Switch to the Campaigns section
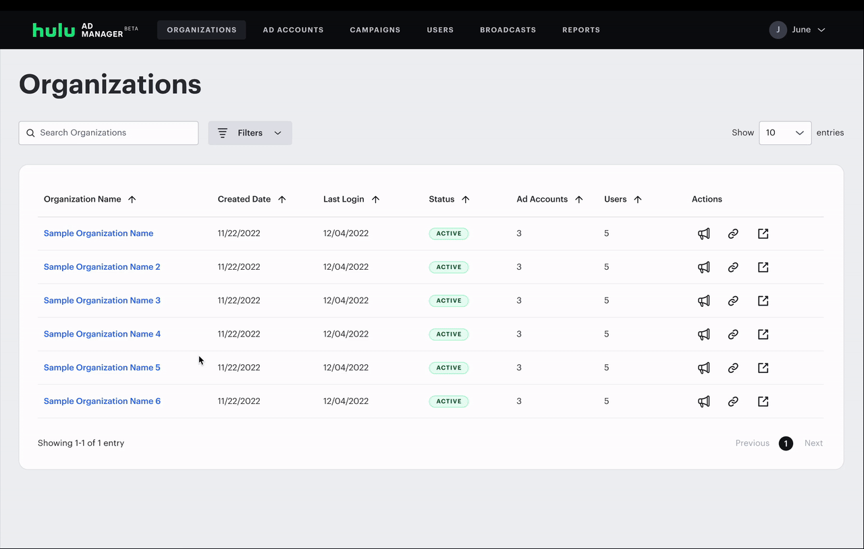The height and width of the screenshot is (549, 864). 375,30
